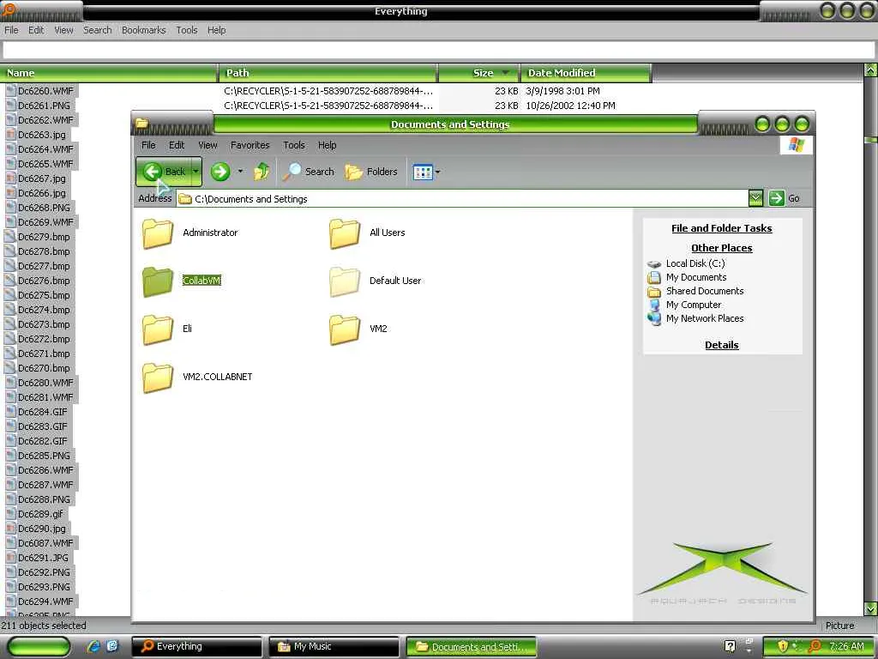Sort Everything results by Size column
Screen dimensions: 878x659
click(479, 73)
